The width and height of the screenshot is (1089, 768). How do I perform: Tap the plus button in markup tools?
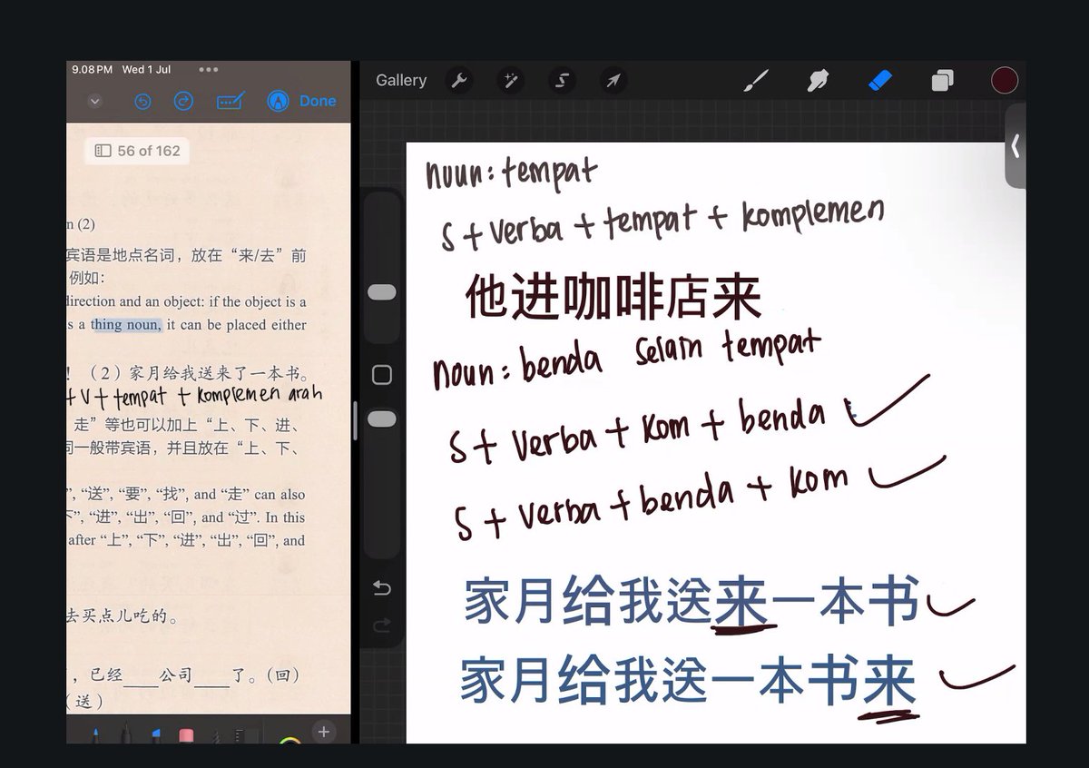pyautogui.click(x=323, y=732)
